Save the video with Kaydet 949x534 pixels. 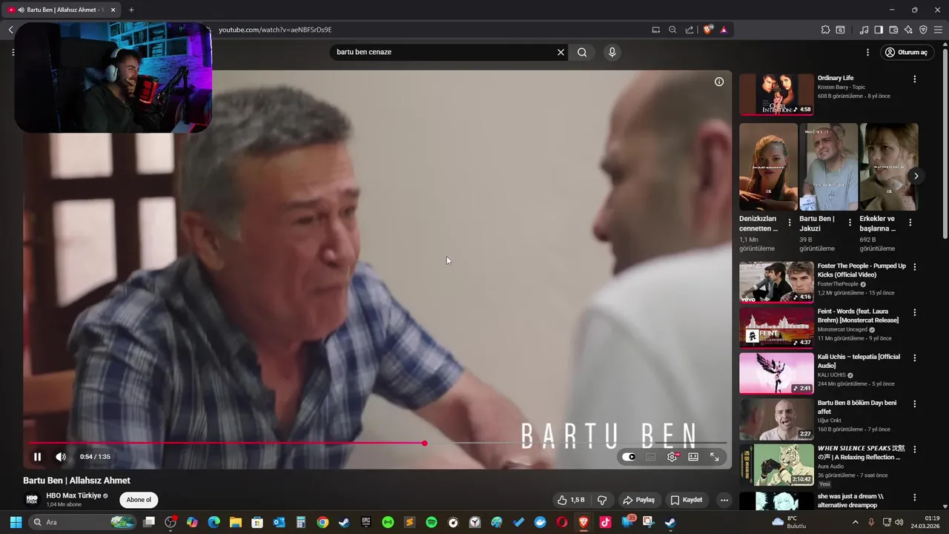pyautogui.click(x=687, y=500)
